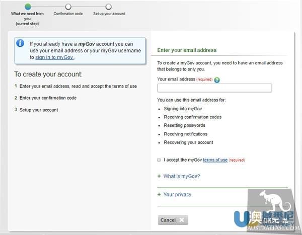Click the 'Signing into myGov' bullet
302x235 pixels.
(183, 109)
